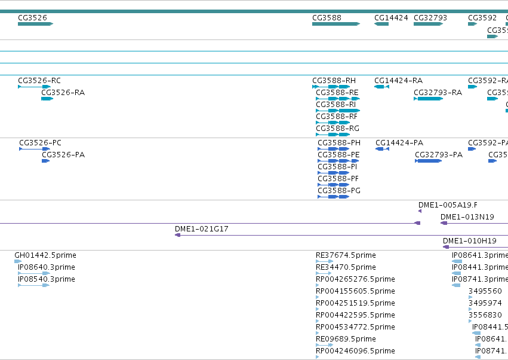508x360 pixels.
Task: Click BAC clone DME1-013N19
Action: [474, 223]
